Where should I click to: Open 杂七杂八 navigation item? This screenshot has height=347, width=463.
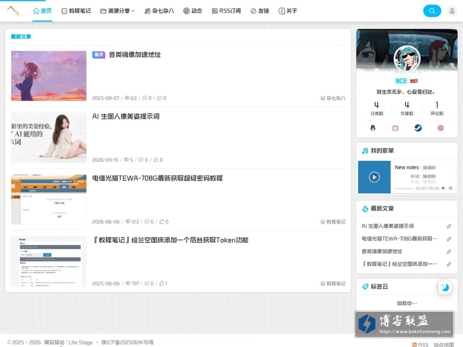(x=159, y=11)
